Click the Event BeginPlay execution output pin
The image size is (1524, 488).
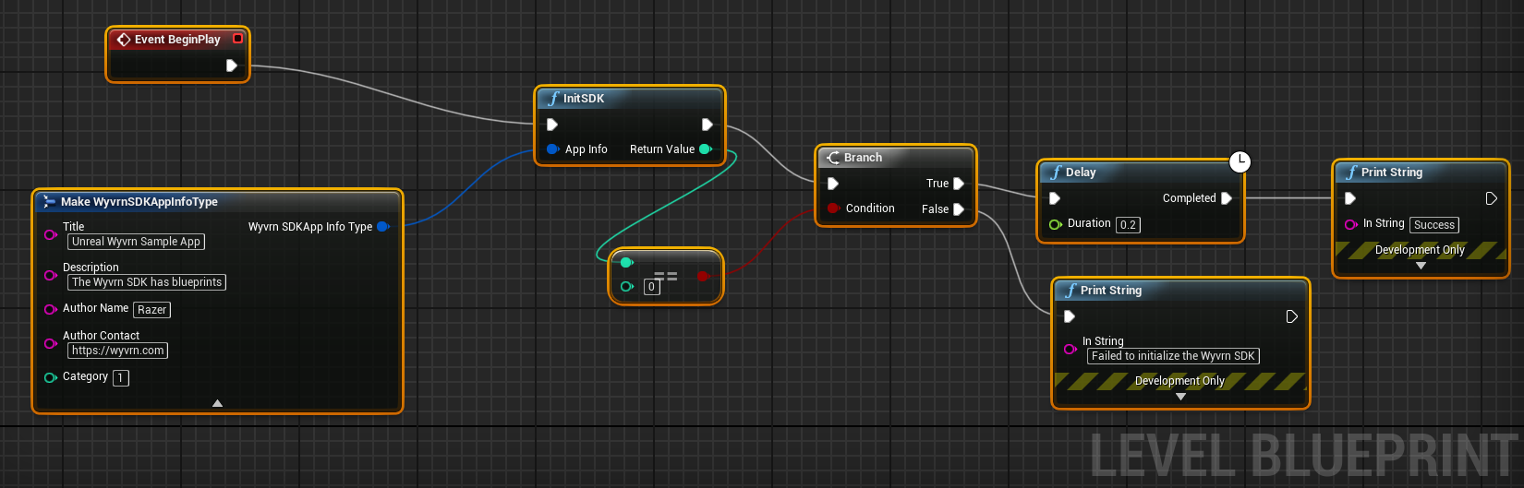click(x=231, y=65)
